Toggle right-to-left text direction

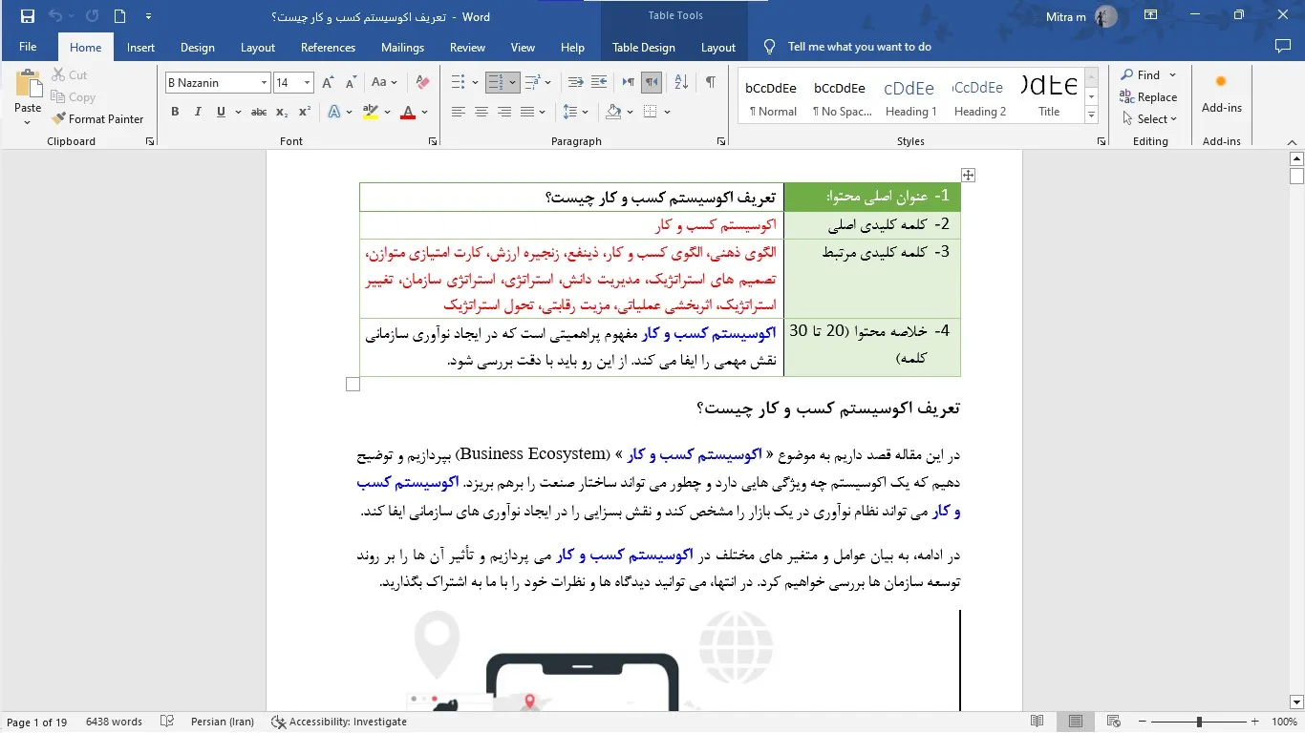(x=652, y=83)
